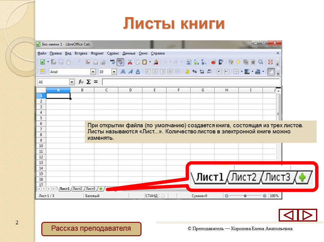The height and width of the screenshot is (242, 324).
Task: Open Font Color dropdown arrow
Action: pyautogui.click(x=263, y=72)
